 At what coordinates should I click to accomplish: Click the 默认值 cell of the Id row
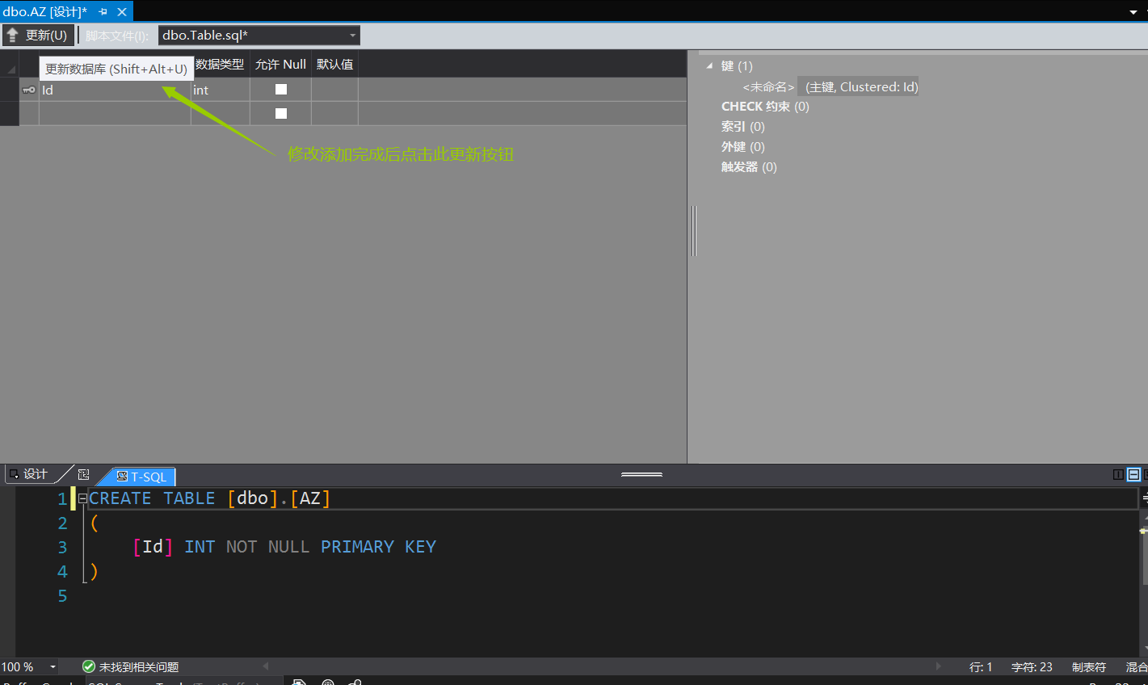click(x=334, y=89)
